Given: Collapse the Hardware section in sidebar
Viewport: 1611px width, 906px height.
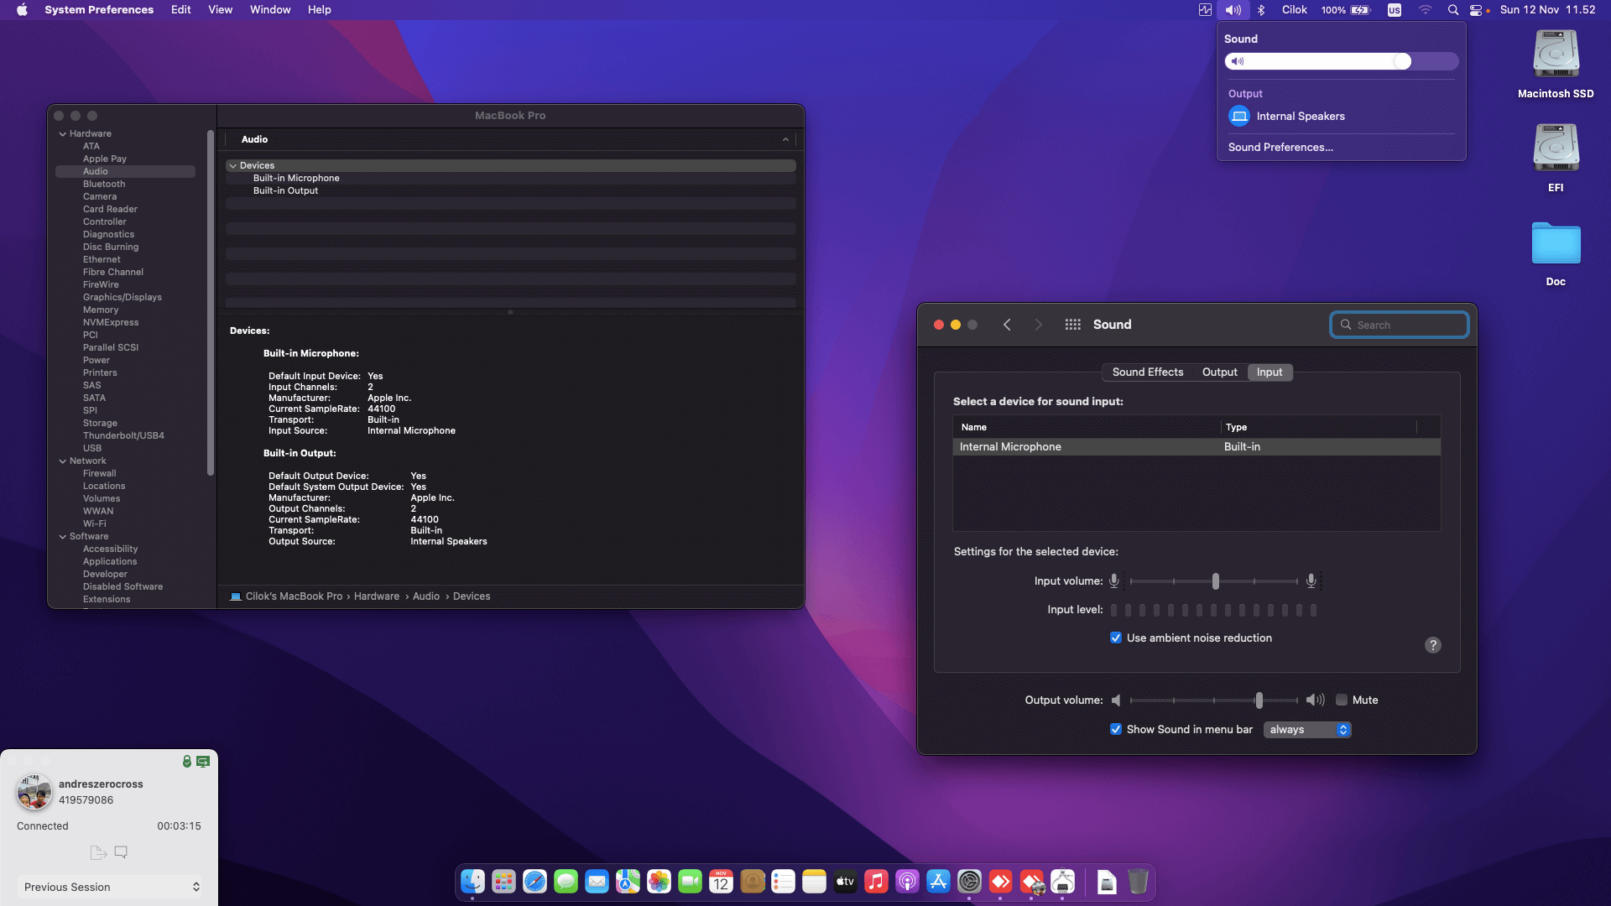Looking at the screenshot, I should [x=62, y=133].
